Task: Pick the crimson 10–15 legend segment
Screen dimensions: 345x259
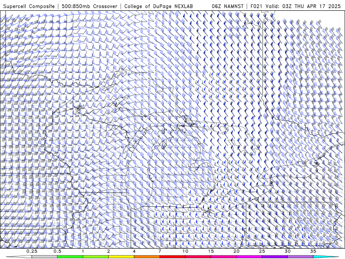Action: 198,257
